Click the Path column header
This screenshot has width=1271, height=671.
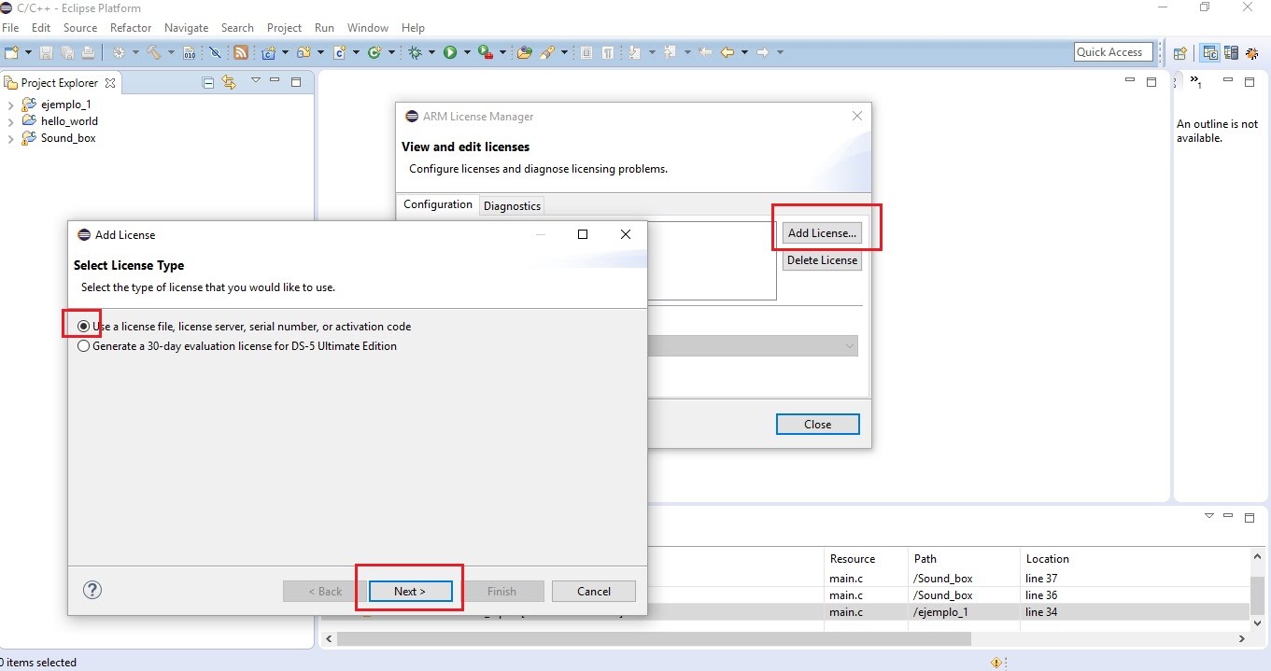pyautogui.click(x=925, y=558)
